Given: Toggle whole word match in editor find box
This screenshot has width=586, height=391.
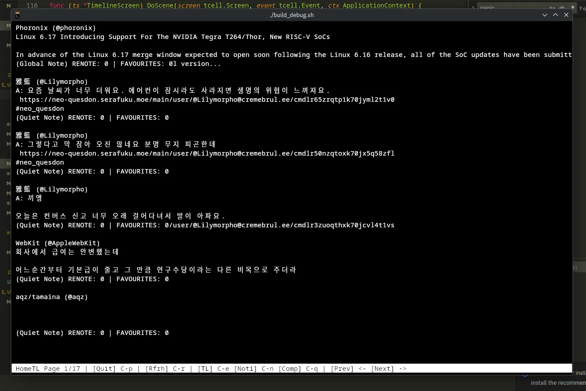Looking at the screenshot, I should tap(562, 8).
